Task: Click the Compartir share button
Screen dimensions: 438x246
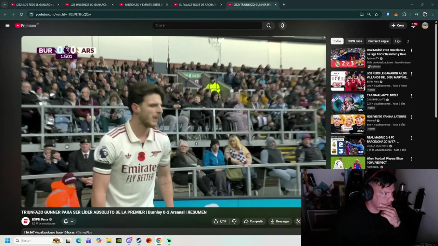Action: [253, 221]
